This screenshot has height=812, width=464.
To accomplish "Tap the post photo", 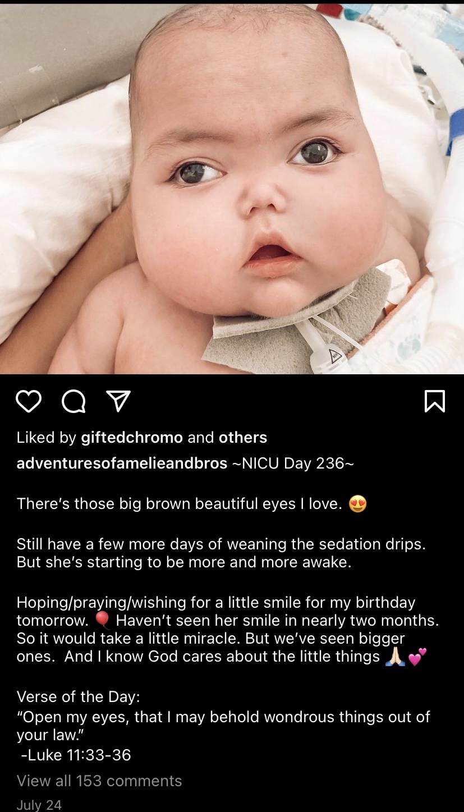I will 232,188.
